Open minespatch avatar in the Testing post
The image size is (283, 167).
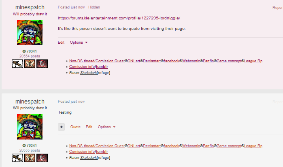[30, 127]
